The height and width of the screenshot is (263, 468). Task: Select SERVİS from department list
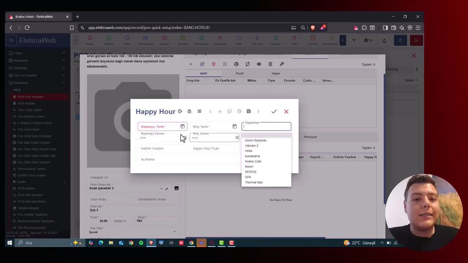(250, 172)
